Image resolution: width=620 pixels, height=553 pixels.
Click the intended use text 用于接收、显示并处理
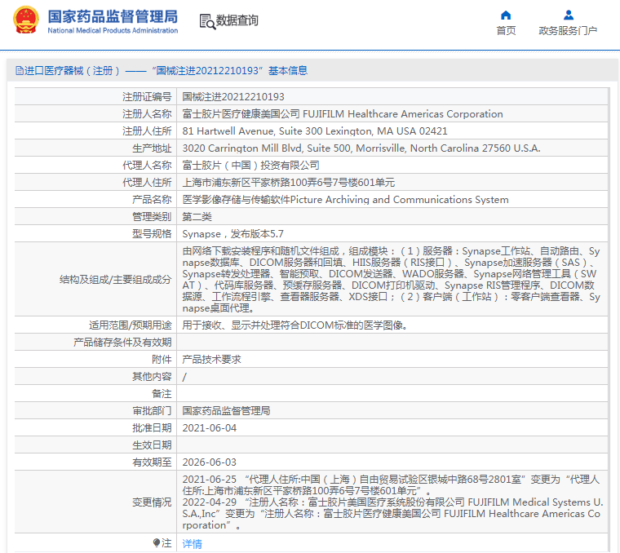tap(295, 325)
